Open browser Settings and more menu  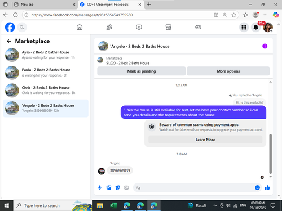[266, 15]
